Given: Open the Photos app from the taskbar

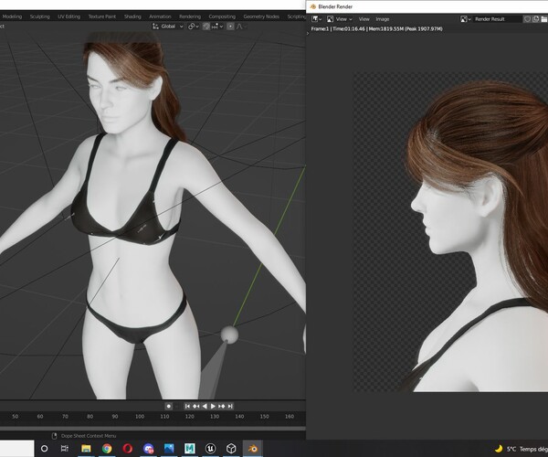Looking at the screenshot, I should 169,448.
